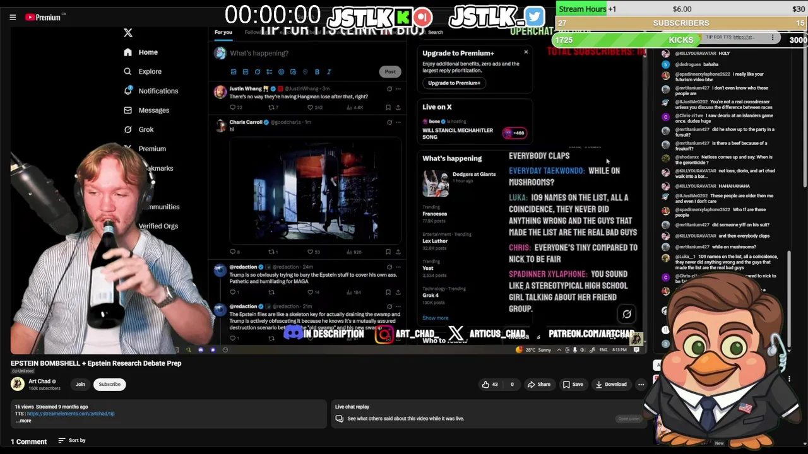Open Verified Orgs in the X sidebar
808x454 pixels.
[158, 226]
